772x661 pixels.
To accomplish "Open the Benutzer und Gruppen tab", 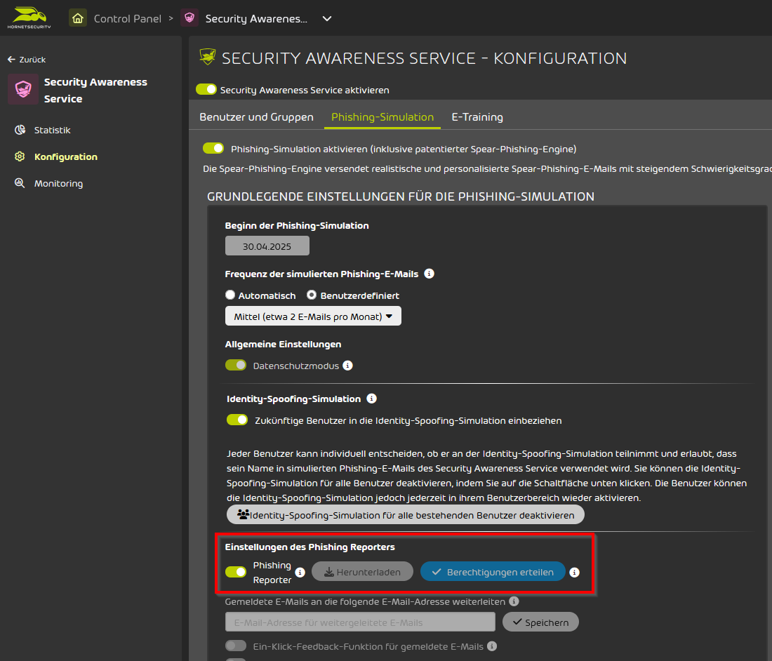I will [x=256, y=117].
